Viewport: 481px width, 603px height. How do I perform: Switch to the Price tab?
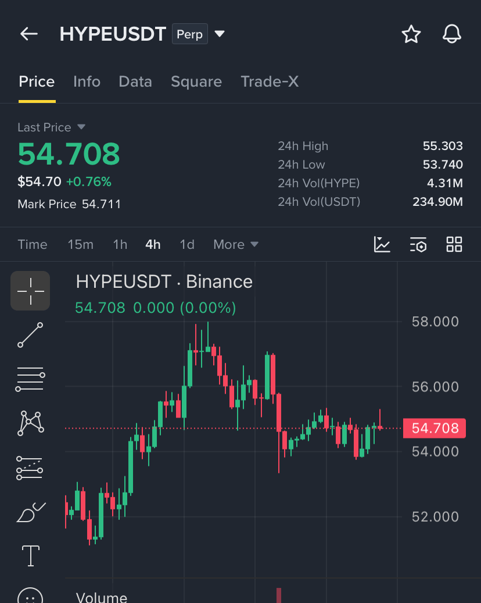point(37,81)
